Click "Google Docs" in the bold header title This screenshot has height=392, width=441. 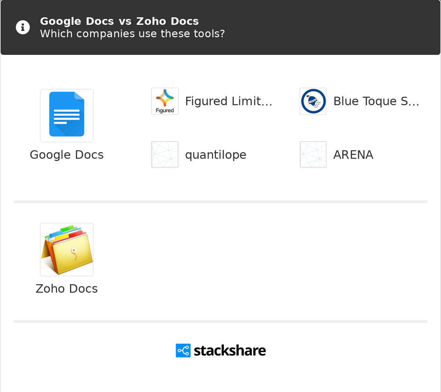77,21
